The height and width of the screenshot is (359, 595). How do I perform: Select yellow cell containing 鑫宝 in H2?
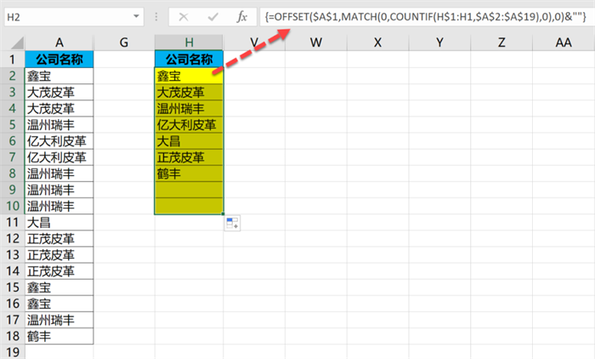coord(189,77)
